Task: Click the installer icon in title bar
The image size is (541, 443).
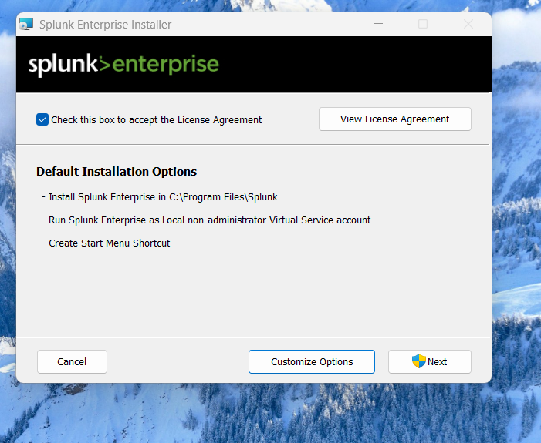Action: pos(26,24)
